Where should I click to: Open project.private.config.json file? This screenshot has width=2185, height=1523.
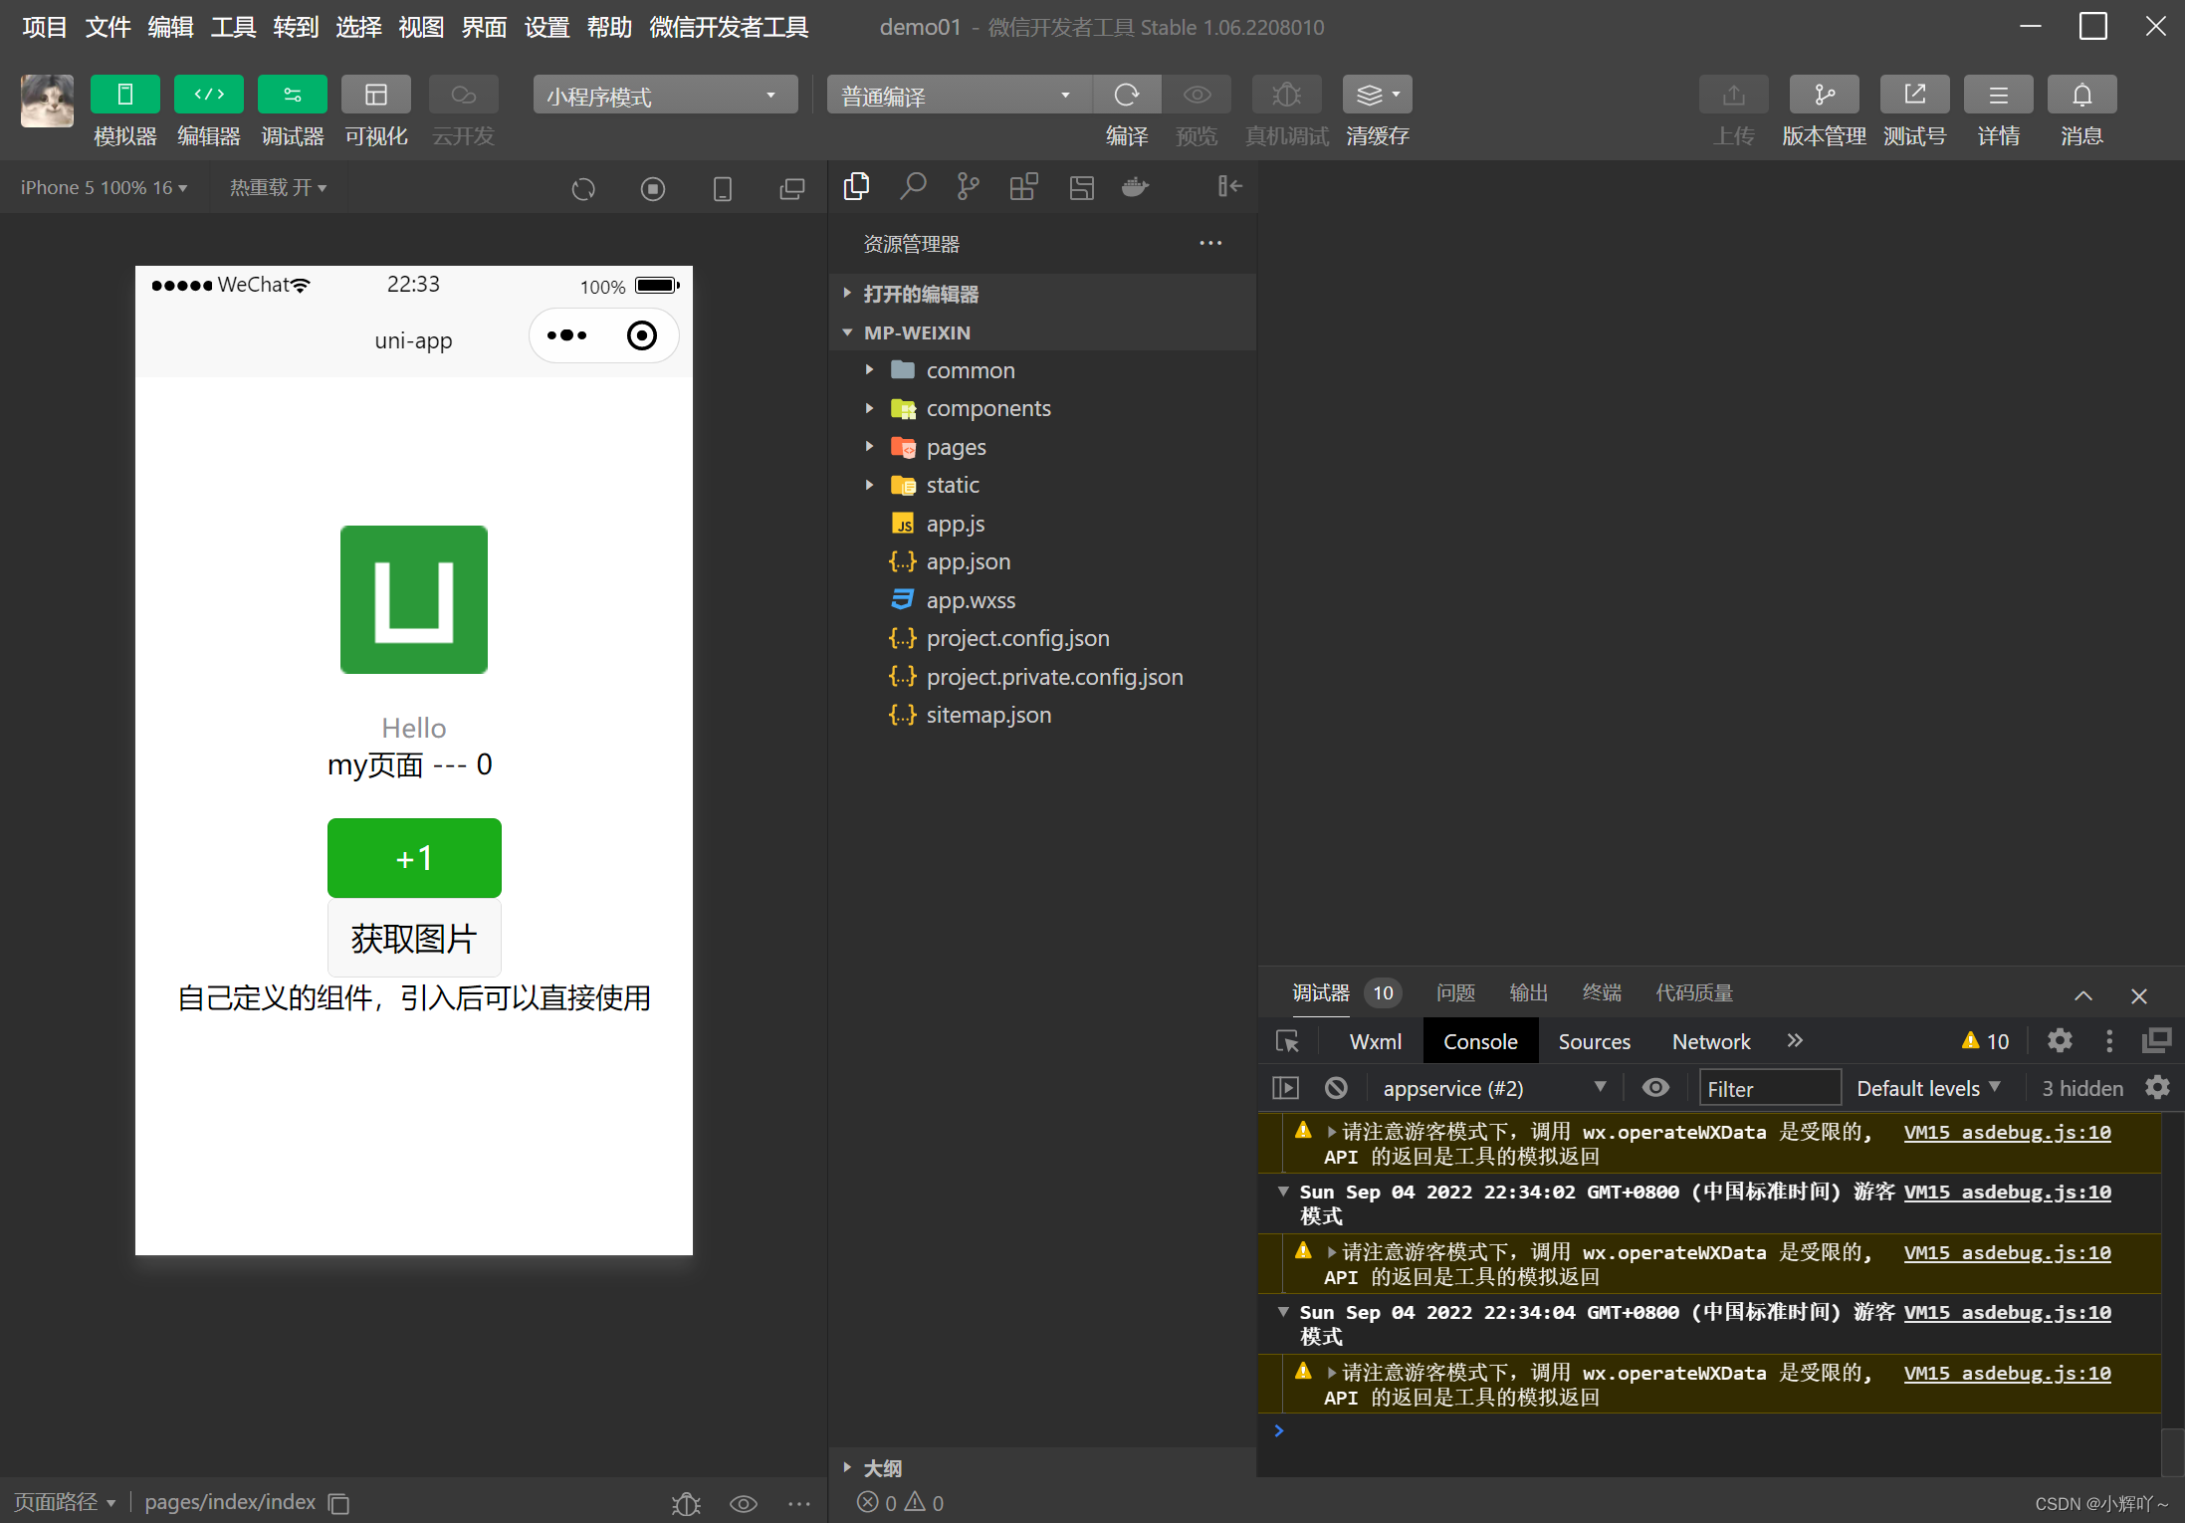coord(1042,677)
